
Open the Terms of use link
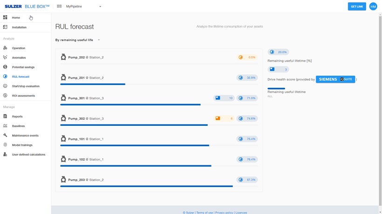[205, 213]
